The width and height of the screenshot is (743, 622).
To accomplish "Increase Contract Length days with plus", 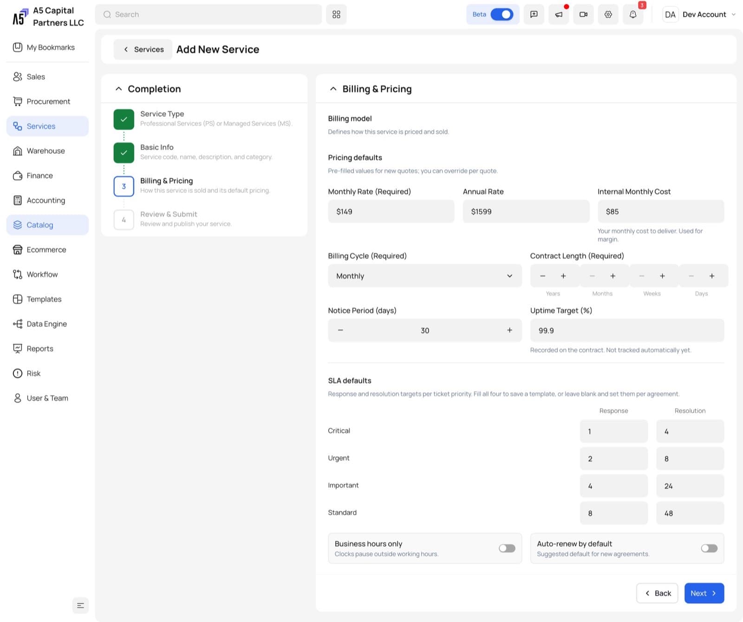I will (712, 276).
